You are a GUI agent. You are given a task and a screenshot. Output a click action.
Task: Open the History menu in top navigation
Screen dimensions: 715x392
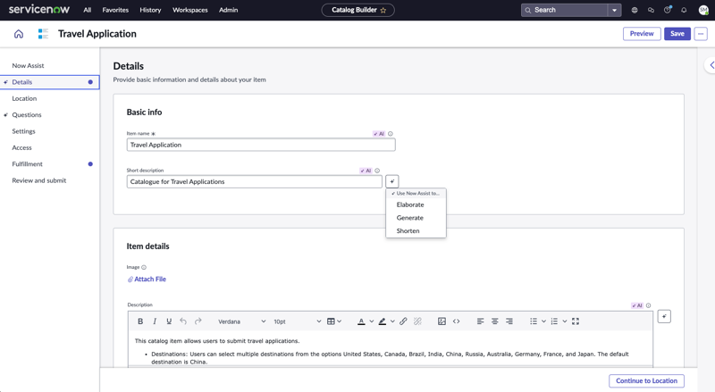[150, 10]
